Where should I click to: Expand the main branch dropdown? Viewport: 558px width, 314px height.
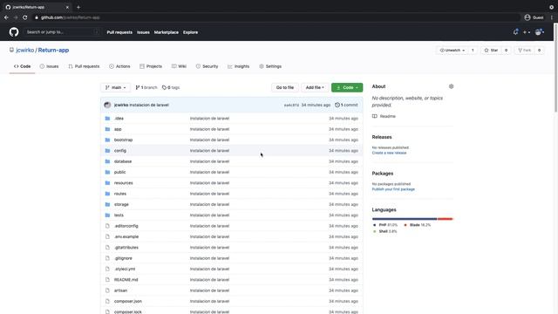[116, 87]
